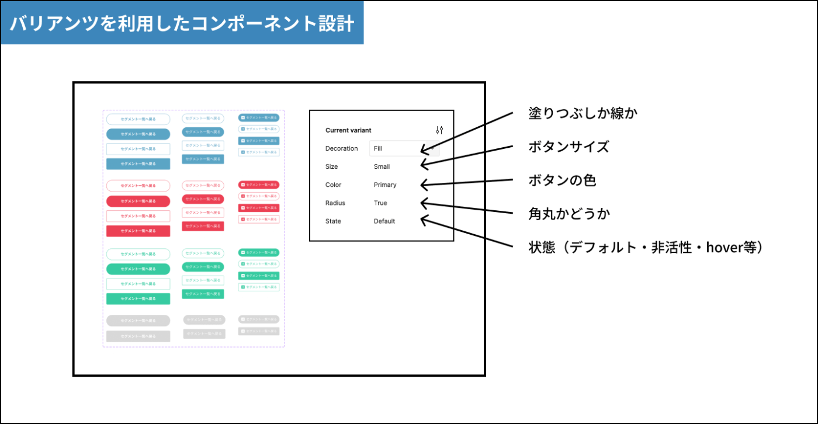Screen dimensions: 818x424
Task: Select small red filled rounded icon button variant
Action: pos(259,185)
